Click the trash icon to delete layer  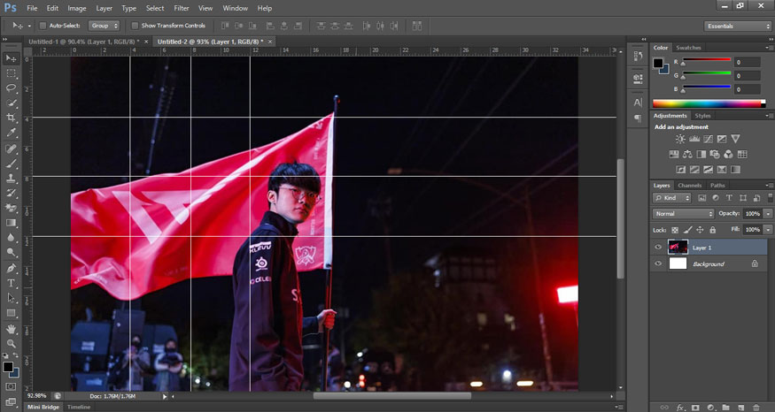pos(757,407)
